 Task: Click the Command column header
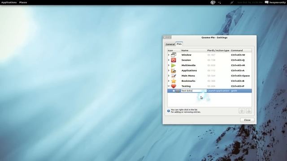click(x=241, y=51)
